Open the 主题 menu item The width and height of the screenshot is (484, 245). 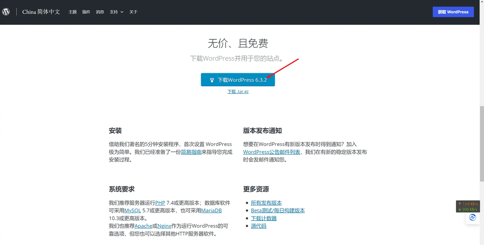click(x=73, y=12)
